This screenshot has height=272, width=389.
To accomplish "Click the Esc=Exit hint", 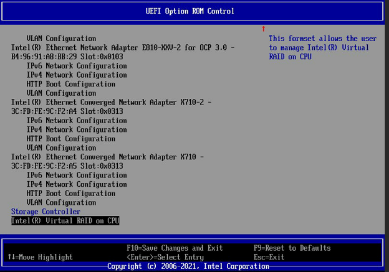I will click(269, 257).
